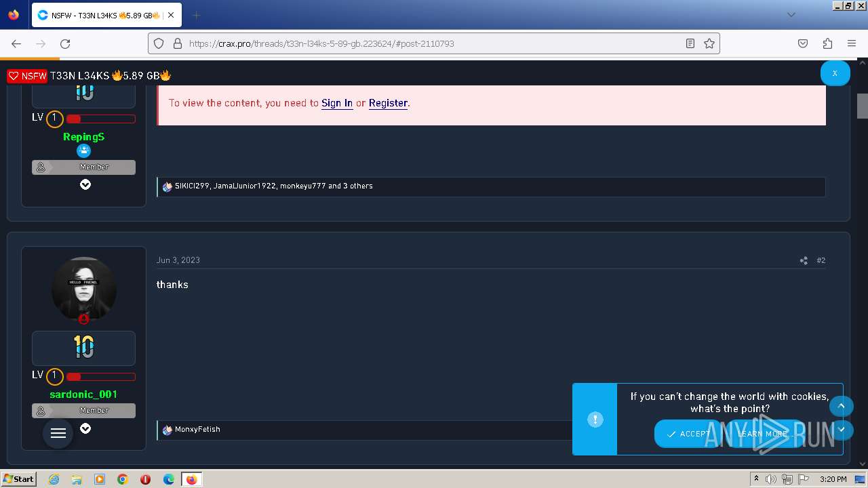868x488 pixels.
Task: Click RepingS level progress bar
Action: (100, 119)
